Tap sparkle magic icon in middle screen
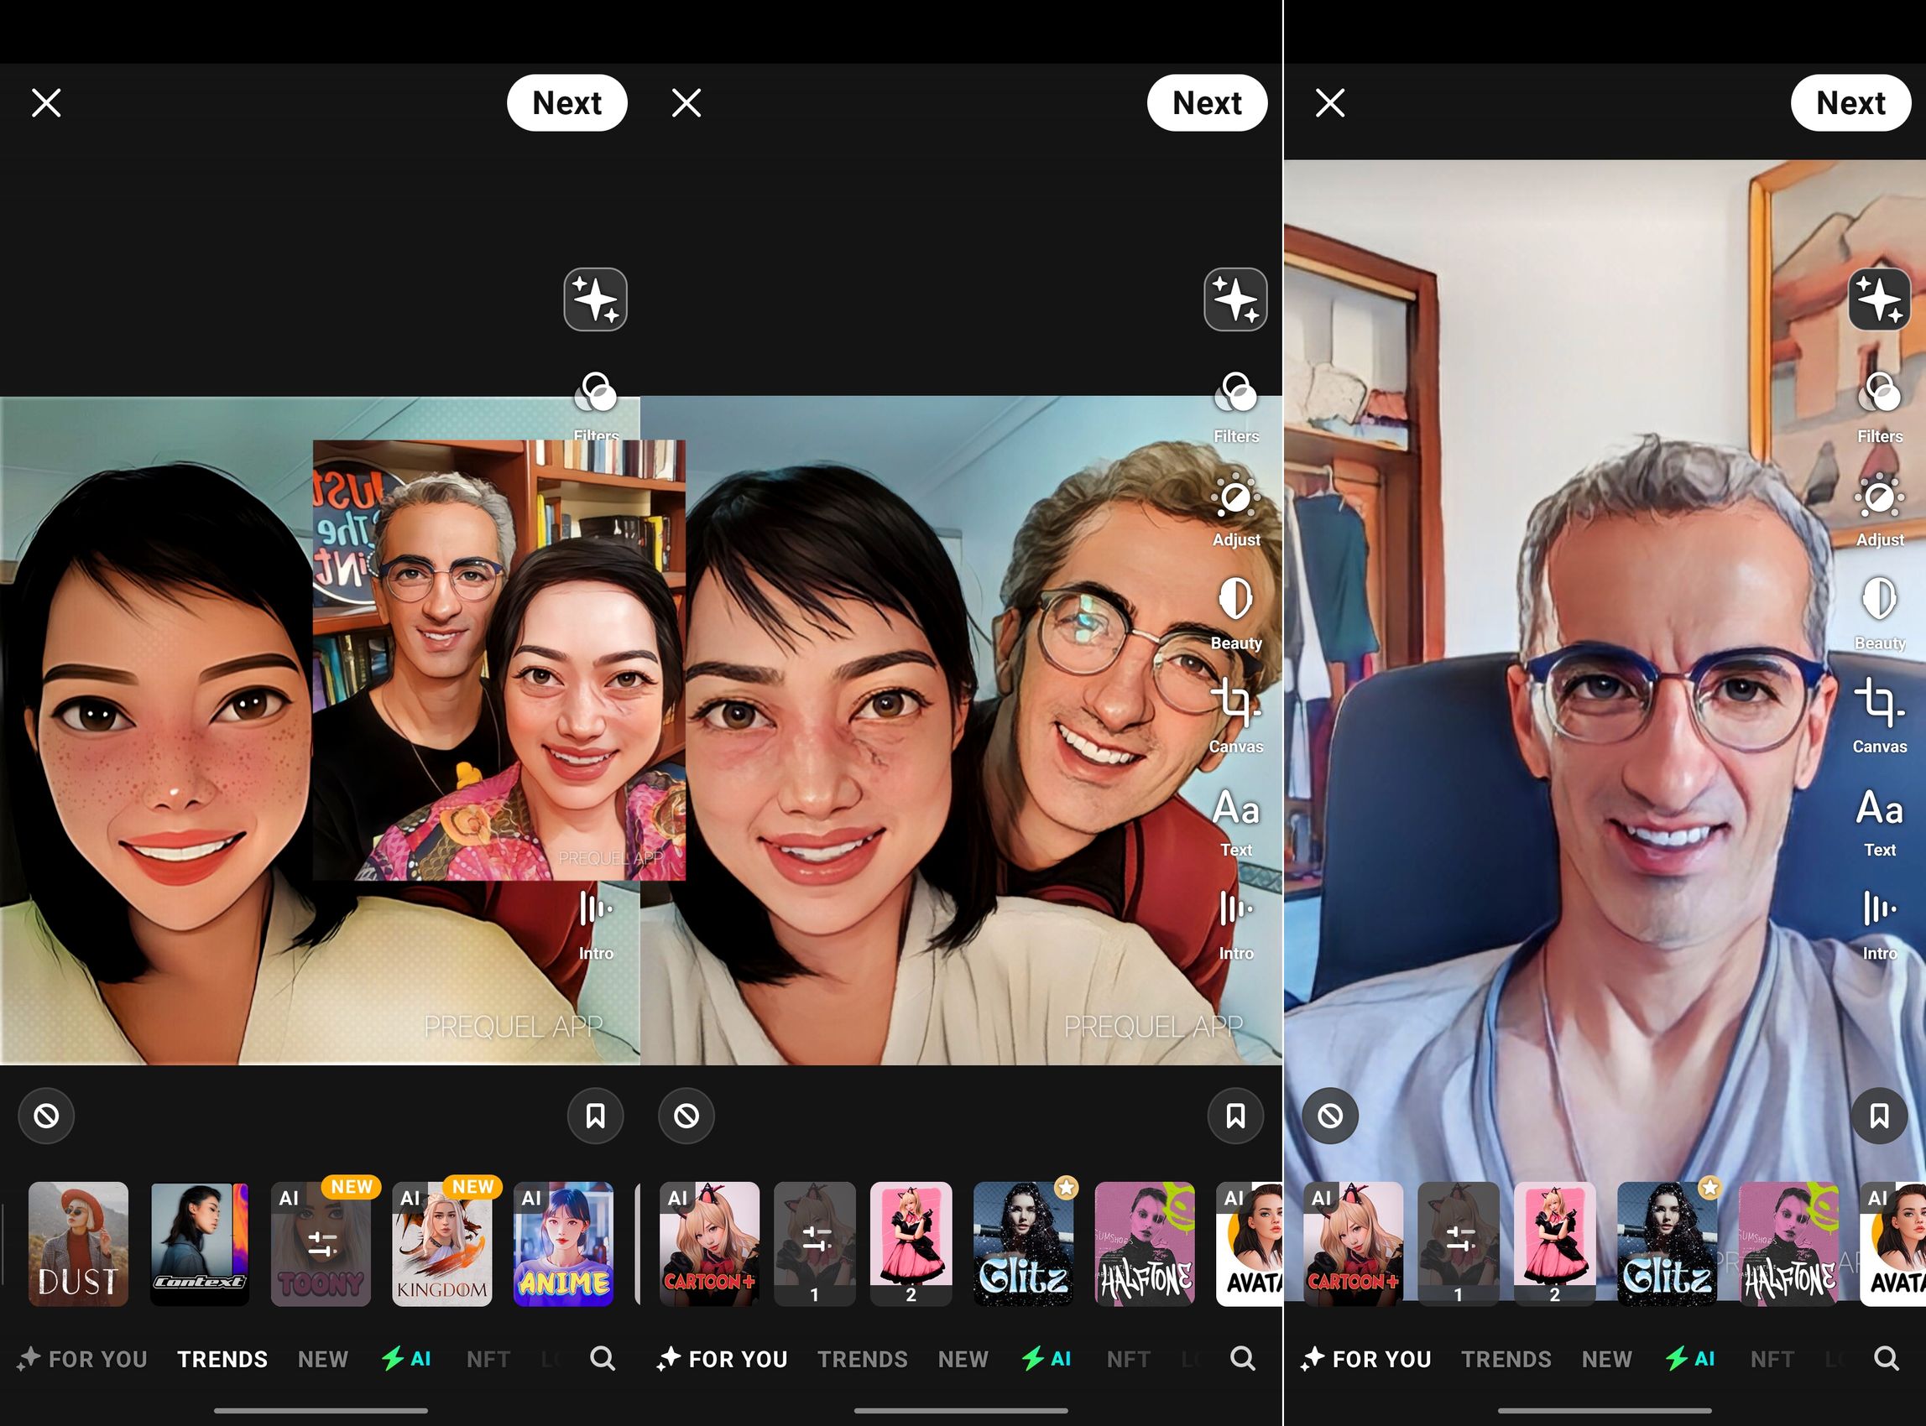 tap(1235, 299)
